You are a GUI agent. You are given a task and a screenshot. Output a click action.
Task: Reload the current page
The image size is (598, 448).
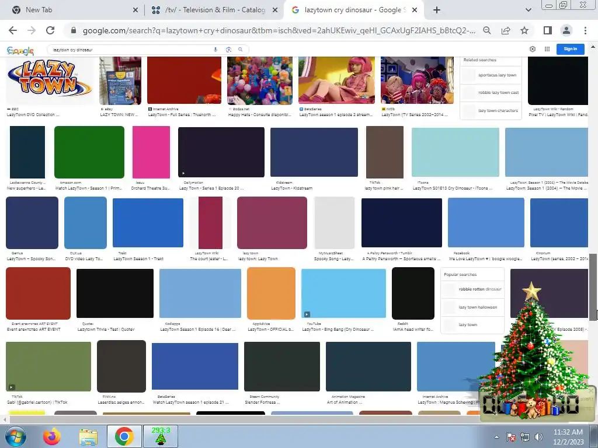coord(50,30)
